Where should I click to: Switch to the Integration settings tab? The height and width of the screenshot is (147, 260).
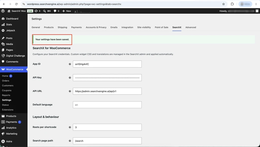(x=127, y=27)
